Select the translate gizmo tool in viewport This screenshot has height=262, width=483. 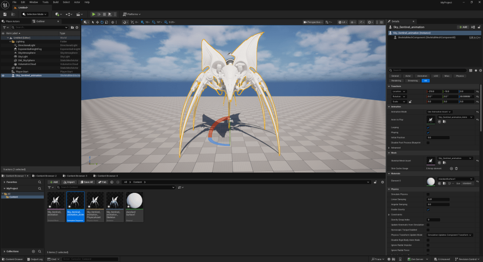click(x=98, y=22)
